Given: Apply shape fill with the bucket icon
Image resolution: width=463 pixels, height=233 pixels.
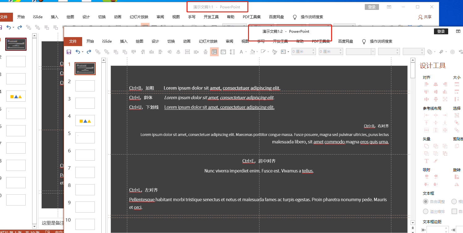Looking at the screenshot, I should tap(252, 52).
